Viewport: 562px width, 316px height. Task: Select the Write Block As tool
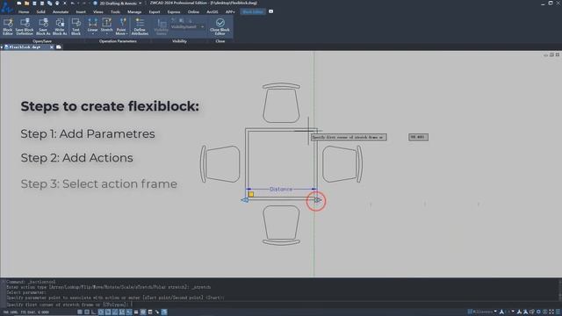click(x=60, y=26)
